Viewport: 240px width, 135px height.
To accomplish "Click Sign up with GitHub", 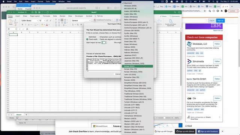I will [x=185, y=131].
